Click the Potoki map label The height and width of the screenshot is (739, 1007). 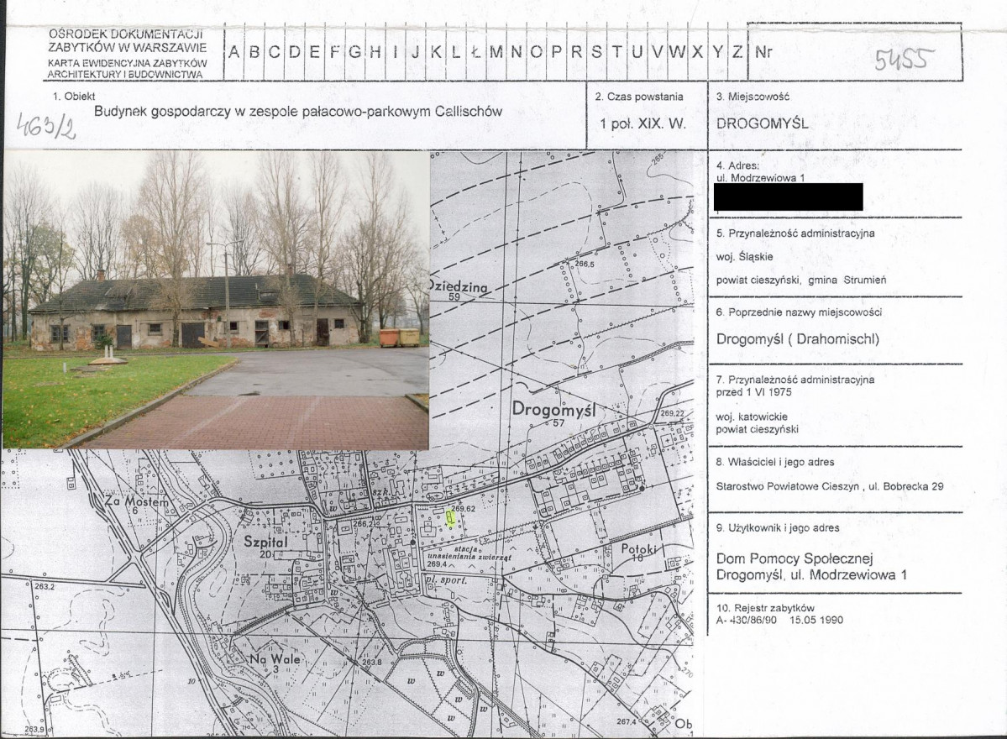[638, 549]
